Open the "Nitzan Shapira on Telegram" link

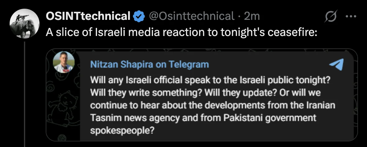(149, 65)
